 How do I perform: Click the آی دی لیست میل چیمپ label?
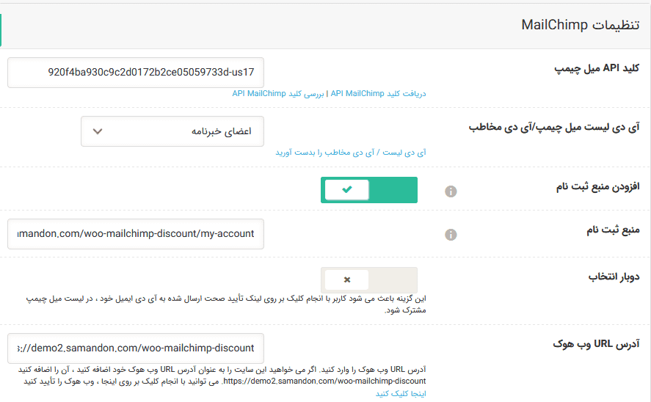tap(554, 127)
